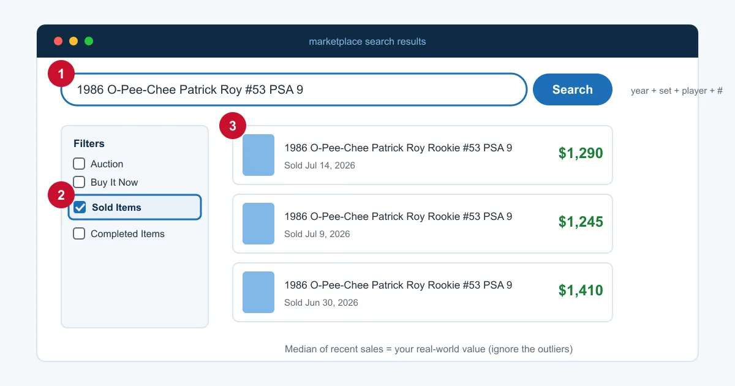This screenshot has height=386, width=735.
Task: Uncheck the Sold Items filter
Action: pos(80,207)
